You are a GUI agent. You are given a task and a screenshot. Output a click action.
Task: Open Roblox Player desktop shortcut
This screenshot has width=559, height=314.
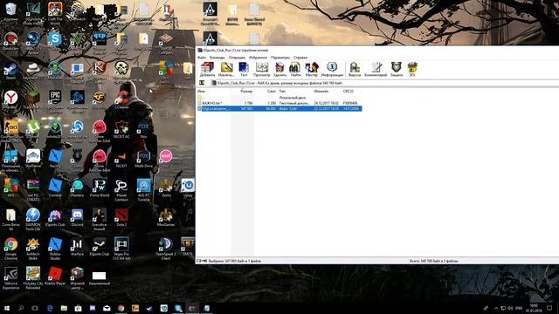pyautogui.click(x=55, y=276)
